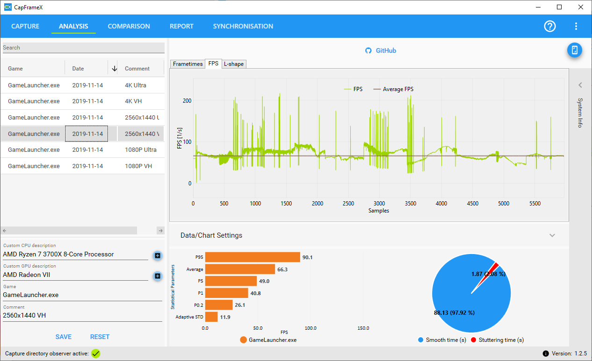Image resolution: width=592 pixels, height=361 pixels.
Task: Open the COMPARISON tab
Action: pyautogui.click(x=129, y=26)
